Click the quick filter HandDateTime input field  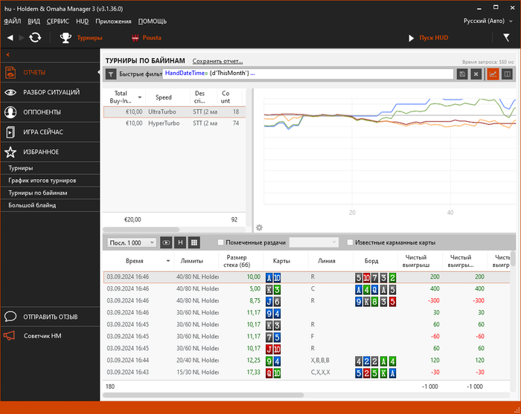[x=307, y=74]
